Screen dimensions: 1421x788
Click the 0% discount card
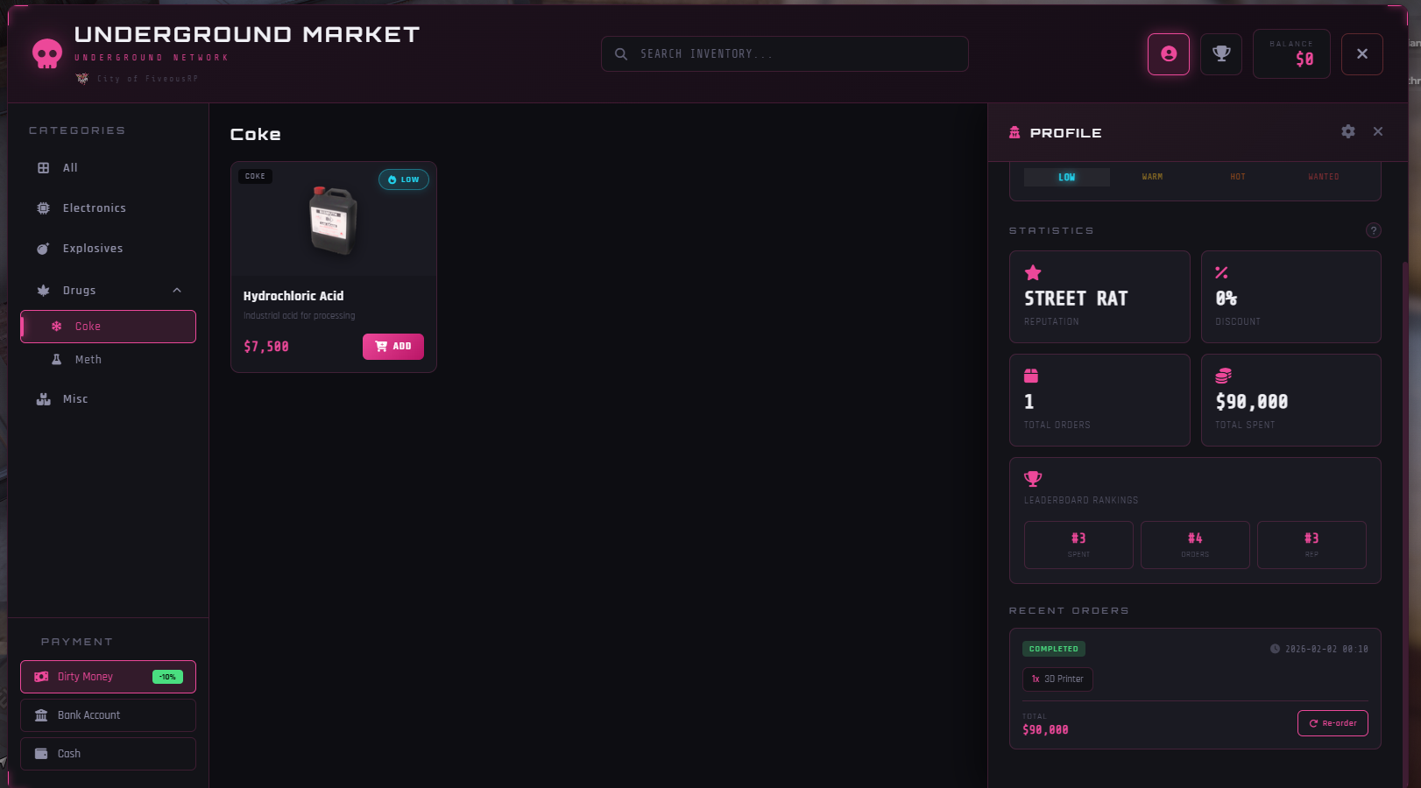[x=1291, y=297]
